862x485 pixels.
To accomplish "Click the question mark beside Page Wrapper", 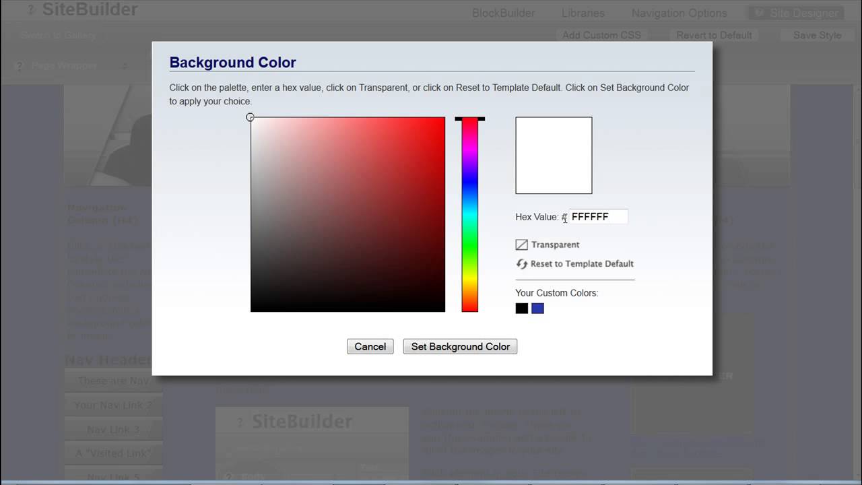I will (18, 66).
